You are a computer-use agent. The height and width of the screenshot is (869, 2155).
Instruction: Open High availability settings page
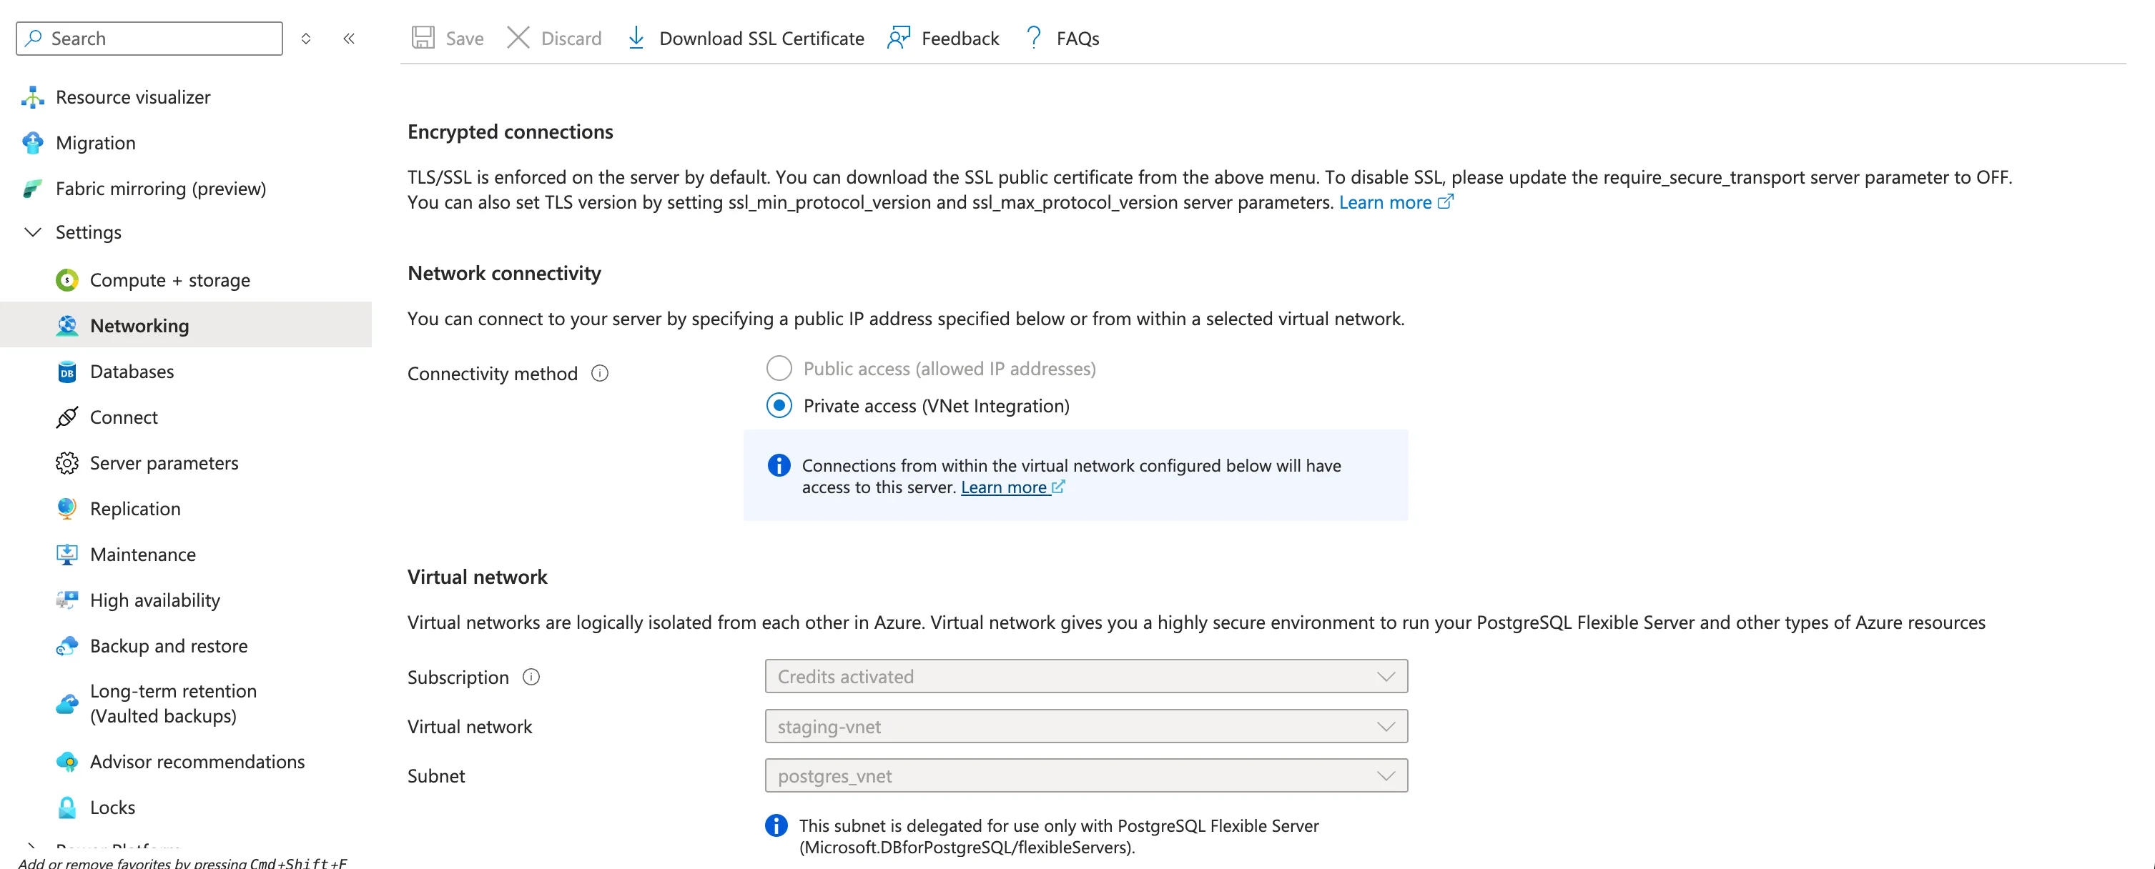pos(154,600)
